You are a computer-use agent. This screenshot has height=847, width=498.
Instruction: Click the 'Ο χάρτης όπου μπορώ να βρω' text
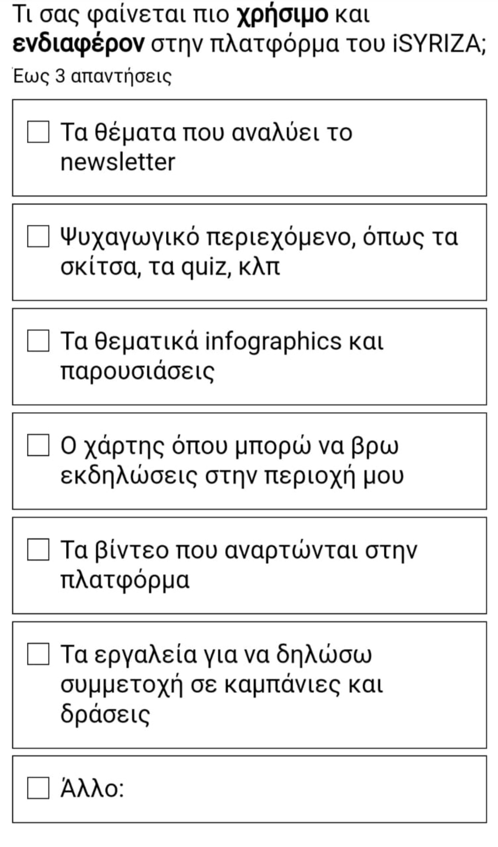click(x=229, y=446)
